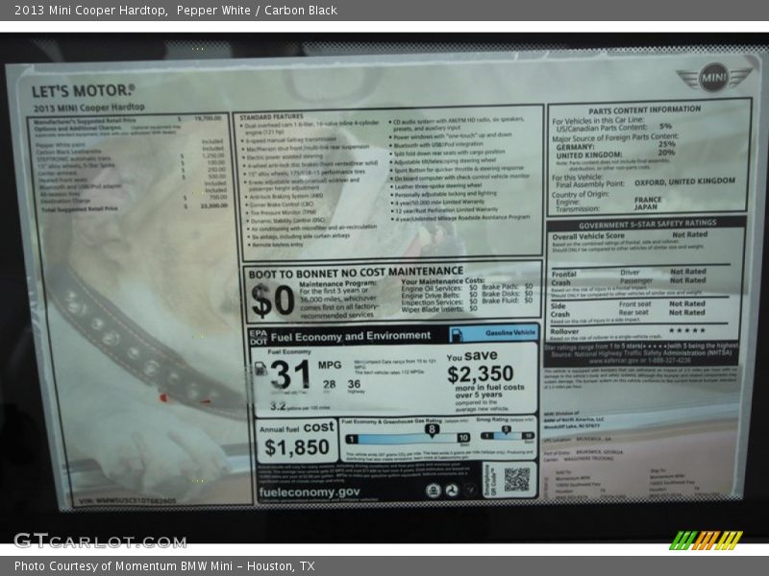Click OXFORD, UNITED KINGDOM assembly point

click(x=684, y=181)
